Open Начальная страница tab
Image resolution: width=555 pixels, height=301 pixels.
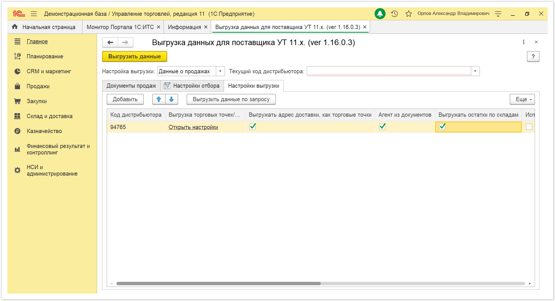(45, 27)
